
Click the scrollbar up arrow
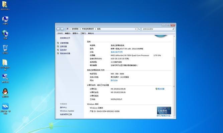[x=174, y=36]
